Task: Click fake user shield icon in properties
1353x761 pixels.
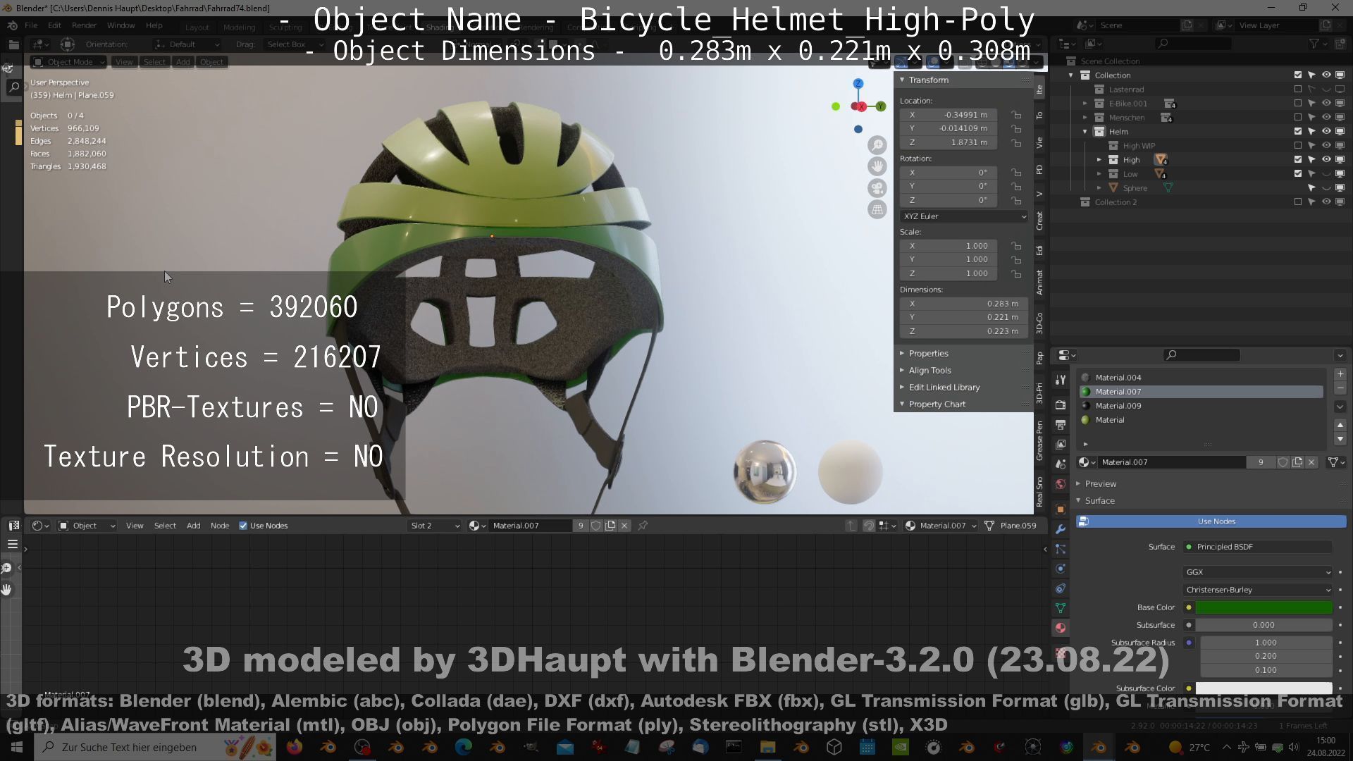Action: (1283, 462)
